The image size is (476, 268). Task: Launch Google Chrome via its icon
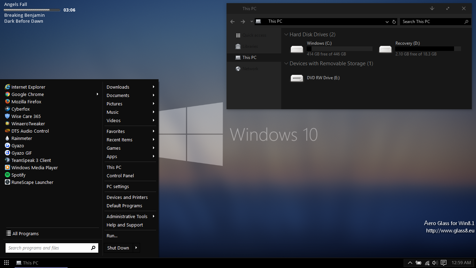(7, 94)
